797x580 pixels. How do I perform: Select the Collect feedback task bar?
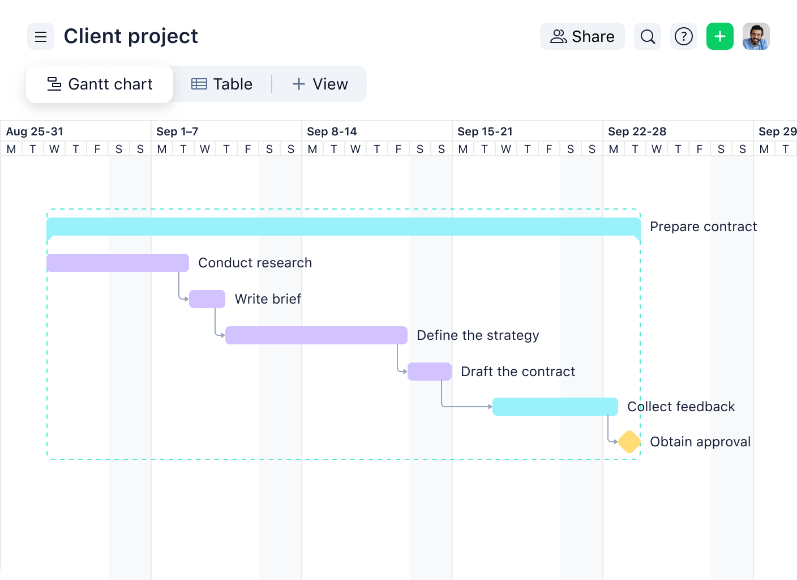coord(555,406)
